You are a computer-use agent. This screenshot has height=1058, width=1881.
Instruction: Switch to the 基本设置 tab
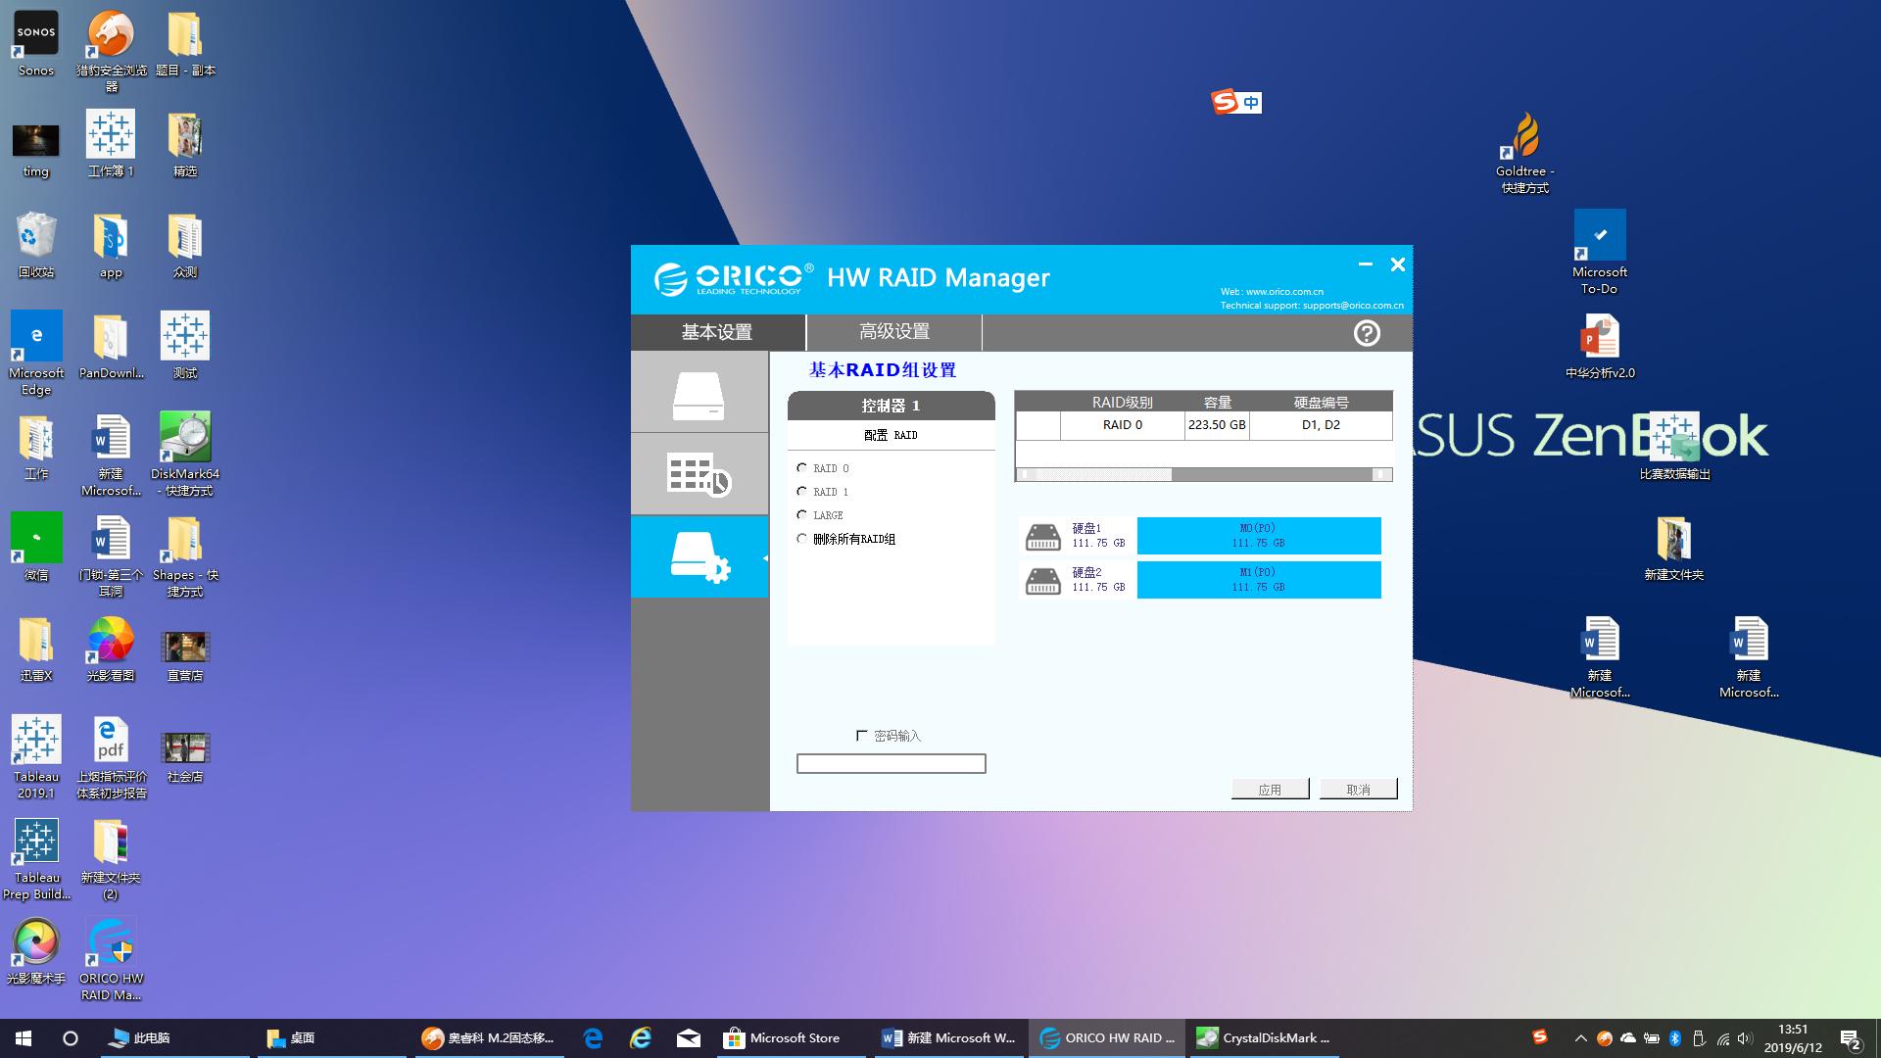point(717,332)
